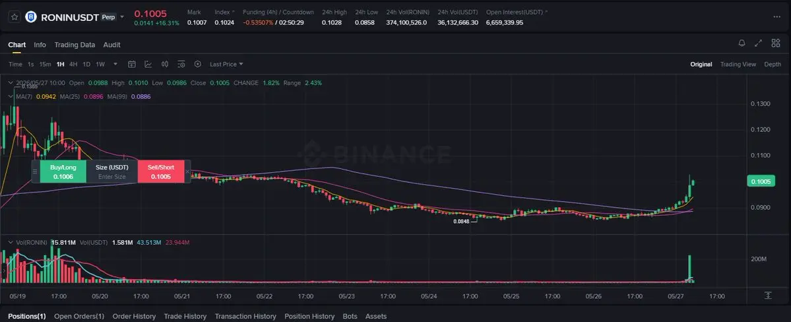791x322 pixels.
Task: Click the MA(99) indicator label
Action: 117,96
